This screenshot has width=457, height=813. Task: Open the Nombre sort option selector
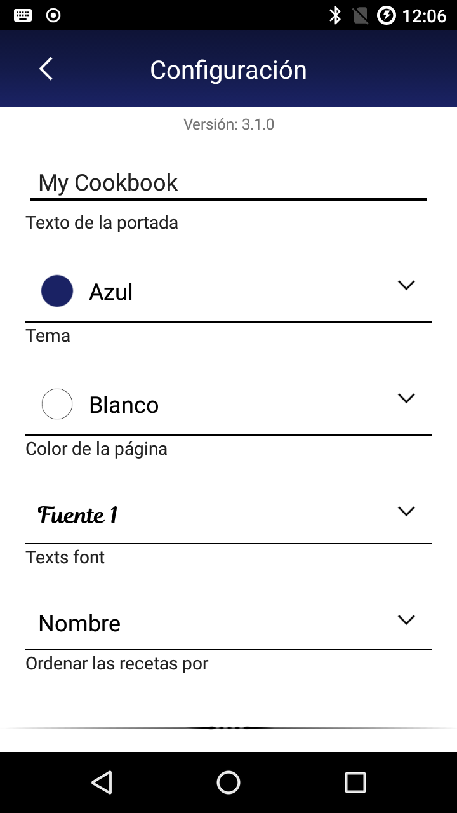[x=228, y=623]
